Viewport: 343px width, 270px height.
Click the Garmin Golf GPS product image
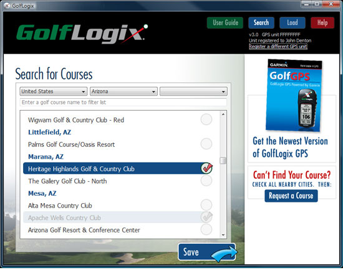294,96
